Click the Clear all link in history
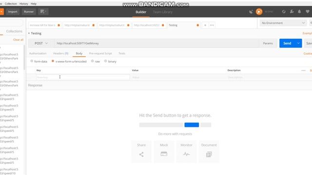The width and height of the screenshot is (312, 175). [19, 40]
